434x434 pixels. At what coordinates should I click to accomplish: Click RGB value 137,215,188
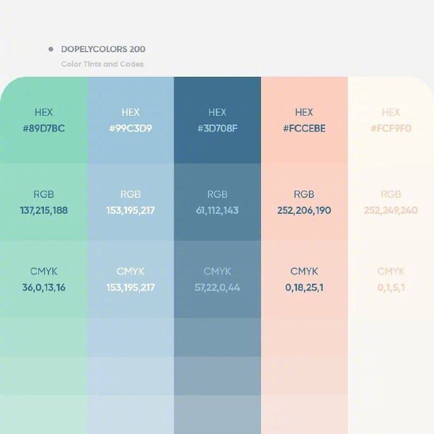click(44, 211)
